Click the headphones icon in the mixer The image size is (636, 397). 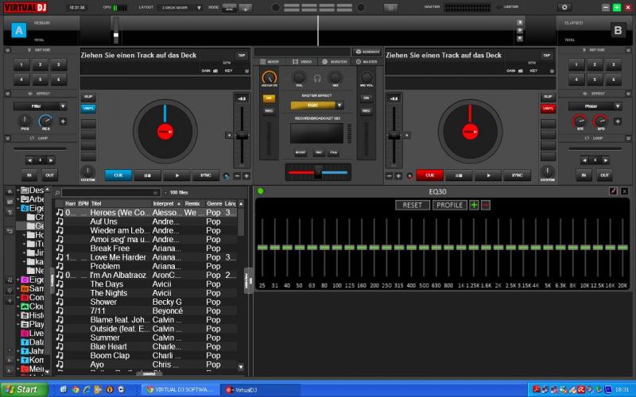point(318,78)
